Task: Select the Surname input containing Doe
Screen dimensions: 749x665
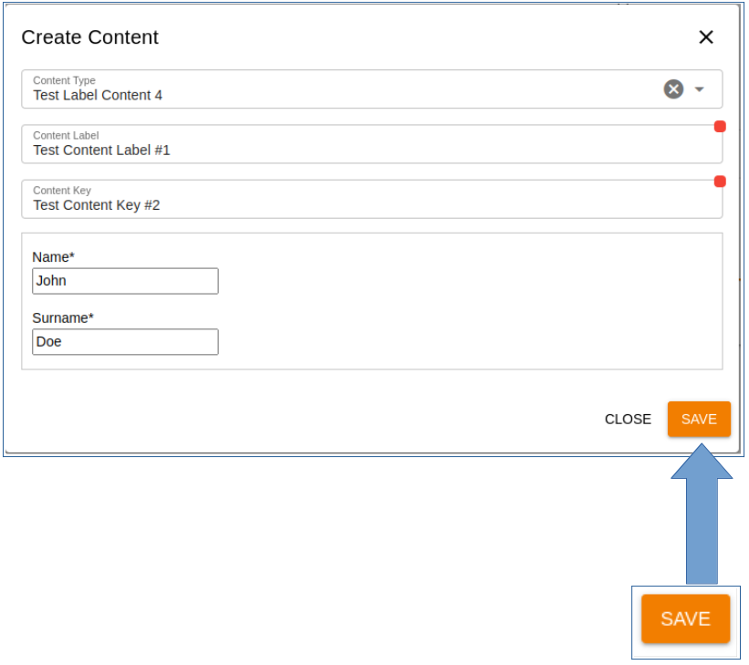Action: tap(125, 342)
